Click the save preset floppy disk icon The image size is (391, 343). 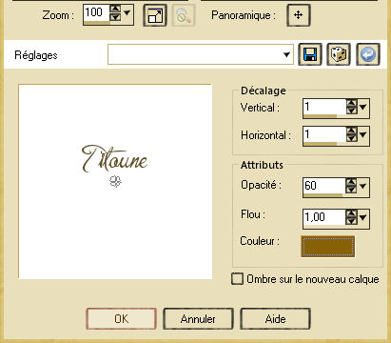(310, 54)
